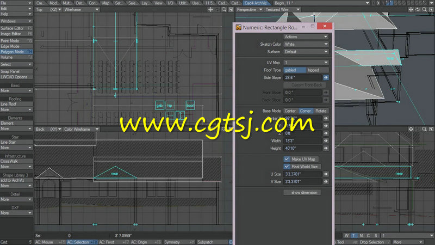Click the show dimension button
Screen dimensions: 435x245
pos(302,193)
